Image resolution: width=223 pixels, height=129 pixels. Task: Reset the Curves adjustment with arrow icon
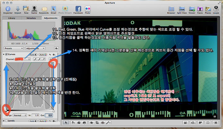pos(50,54)
